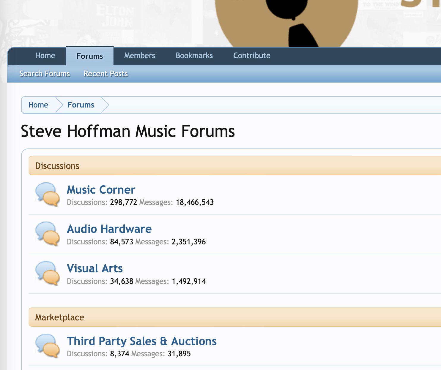Click Third Party Sales messages count 31,895
The height and width of the screenshot is (370, 441).
[179, 354]
